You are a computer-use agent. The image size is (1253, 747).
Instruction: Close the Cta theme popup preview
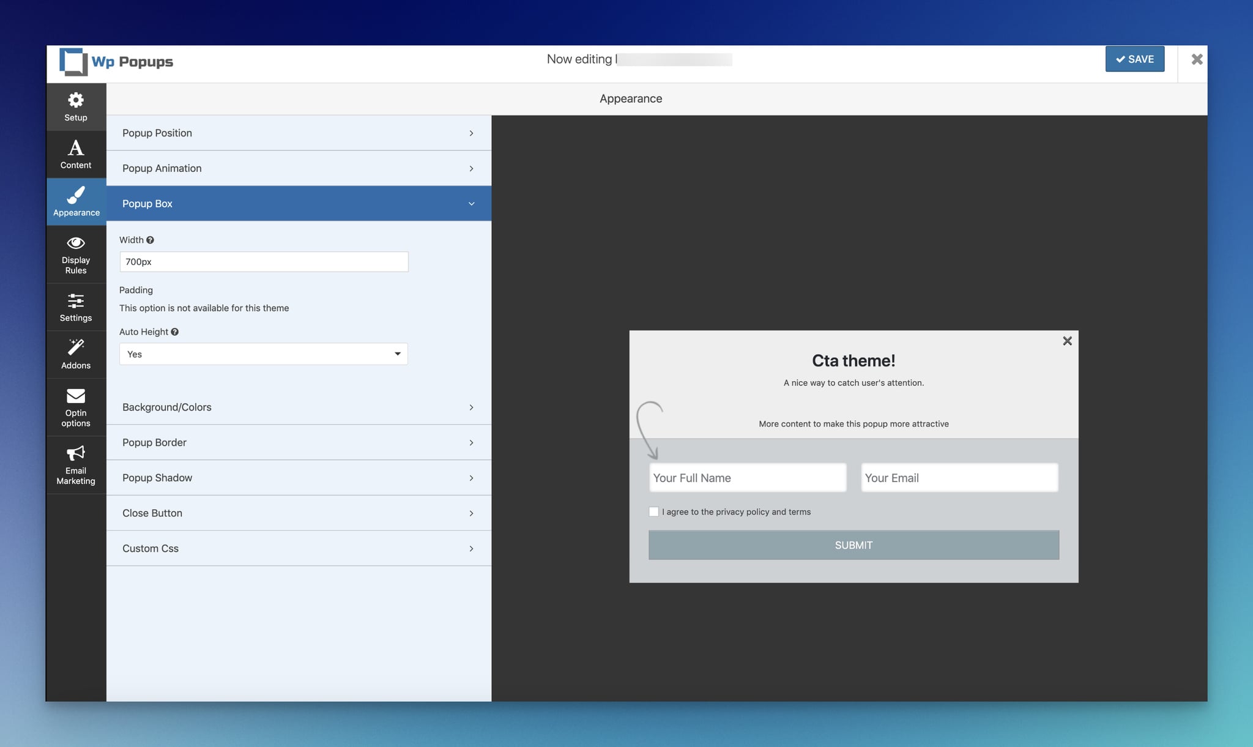tap(1067, 341)
